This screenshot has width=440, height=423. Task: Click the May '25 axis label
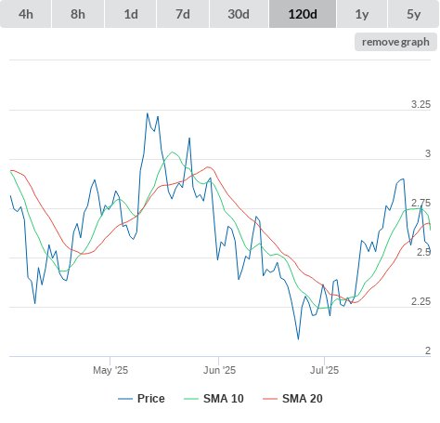(110, 370)
